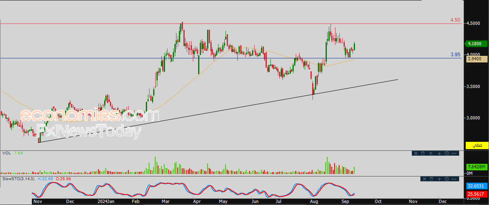489x205 pixels.
Task: Click the blue 32.6531 stochastic tag
Action: (477, 186)
